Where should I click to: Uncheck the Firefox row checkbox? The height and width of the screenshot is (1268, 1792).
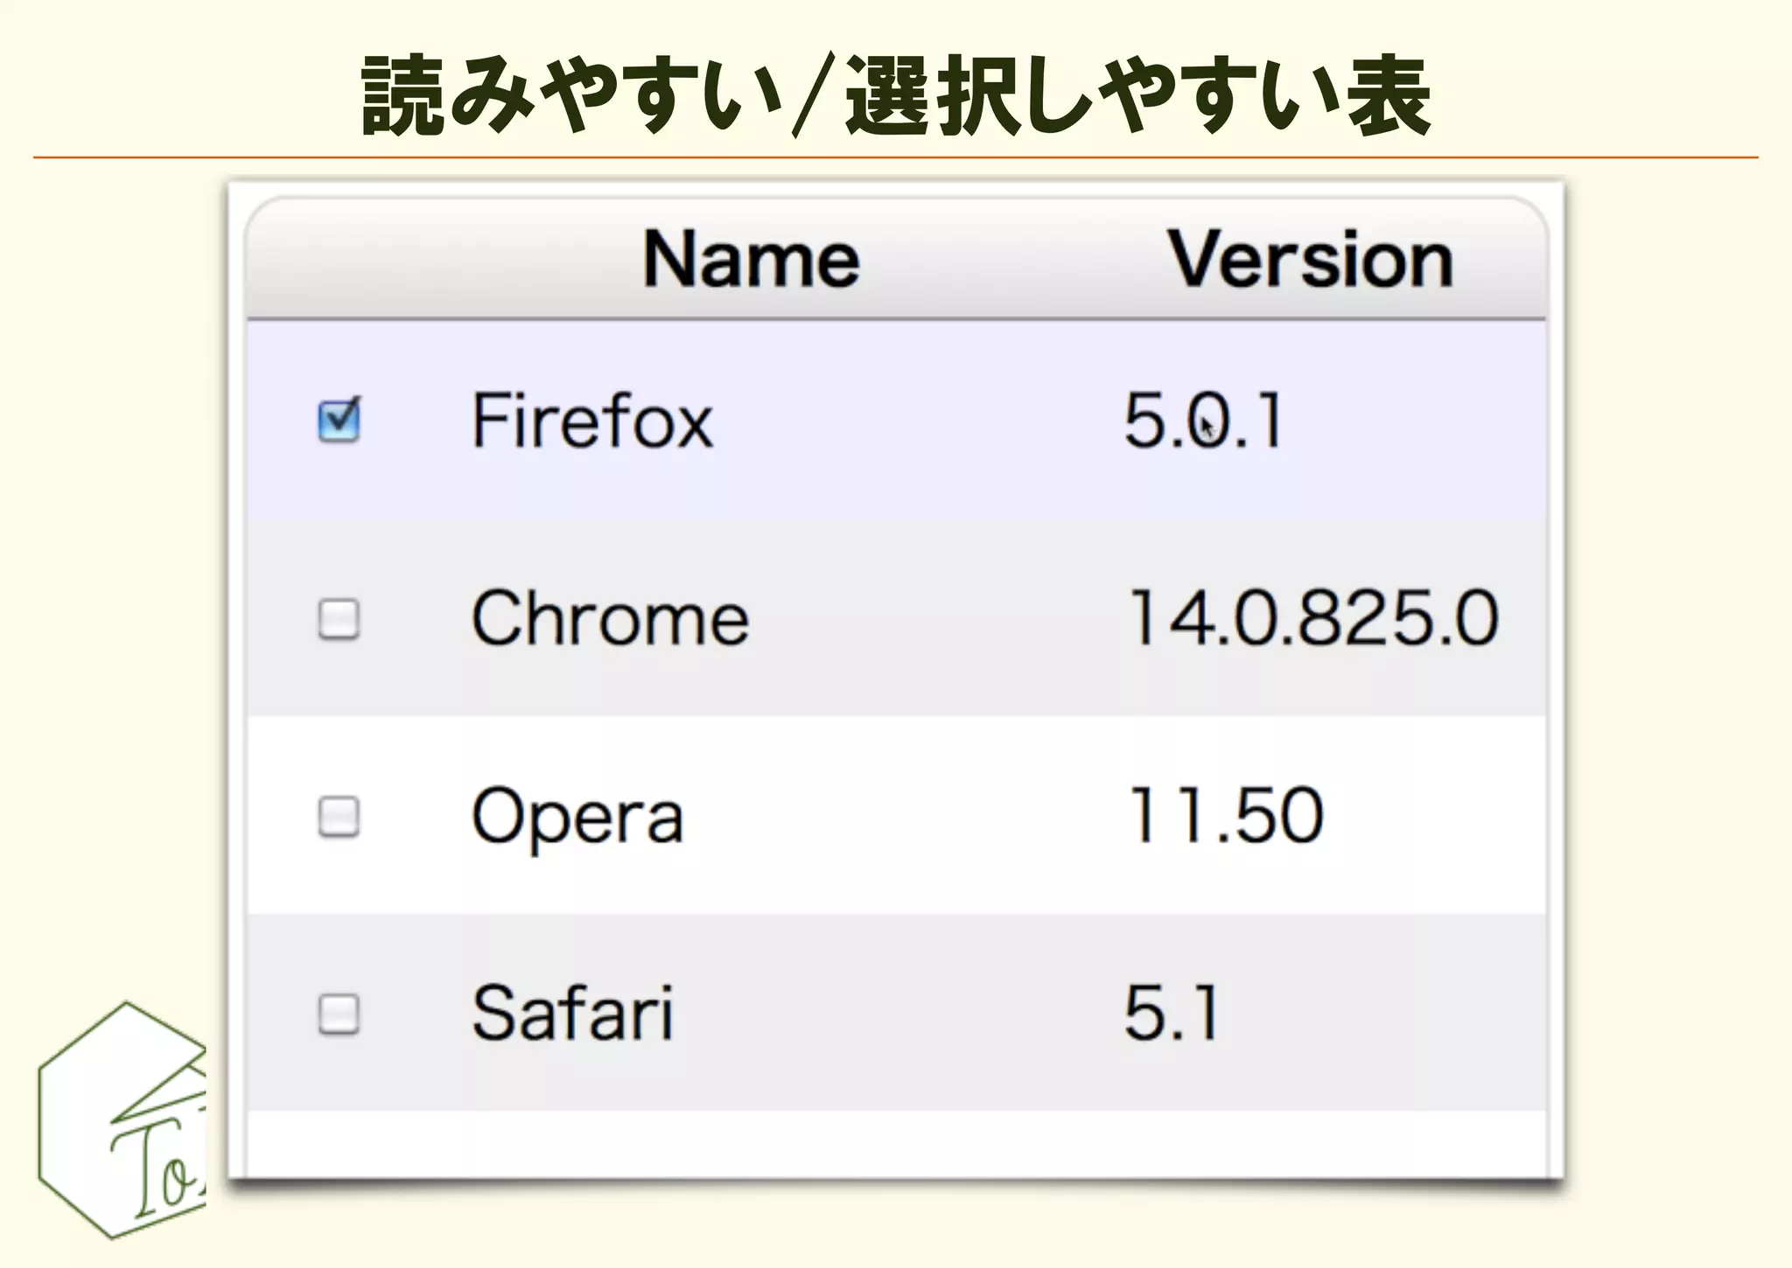[339, 421]
